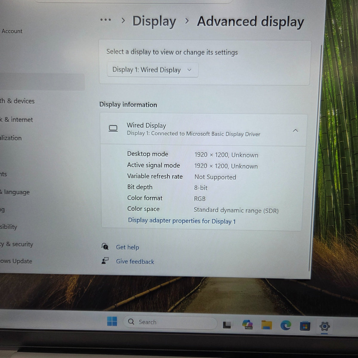Click the Standard dynamic range (SDR) value
This screenshot has width=358, height=358.
tap(236, 210)
